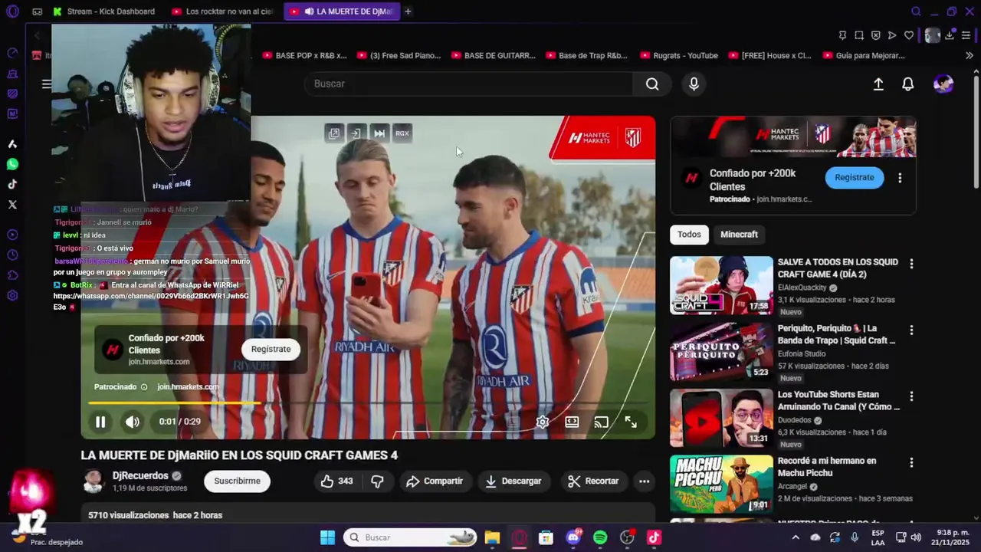Image resolution: width=981 pixels, height=552 pixels.
Task: Open browser downloads icon in toolbar
Action: point(950,35)
